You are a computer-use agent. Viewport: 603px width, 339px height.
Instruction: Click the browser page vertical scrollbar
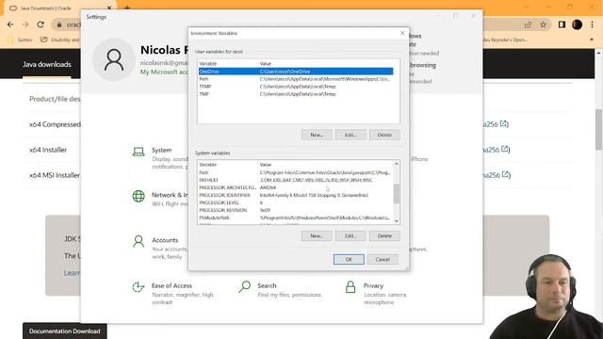click(x=599, y=129)
